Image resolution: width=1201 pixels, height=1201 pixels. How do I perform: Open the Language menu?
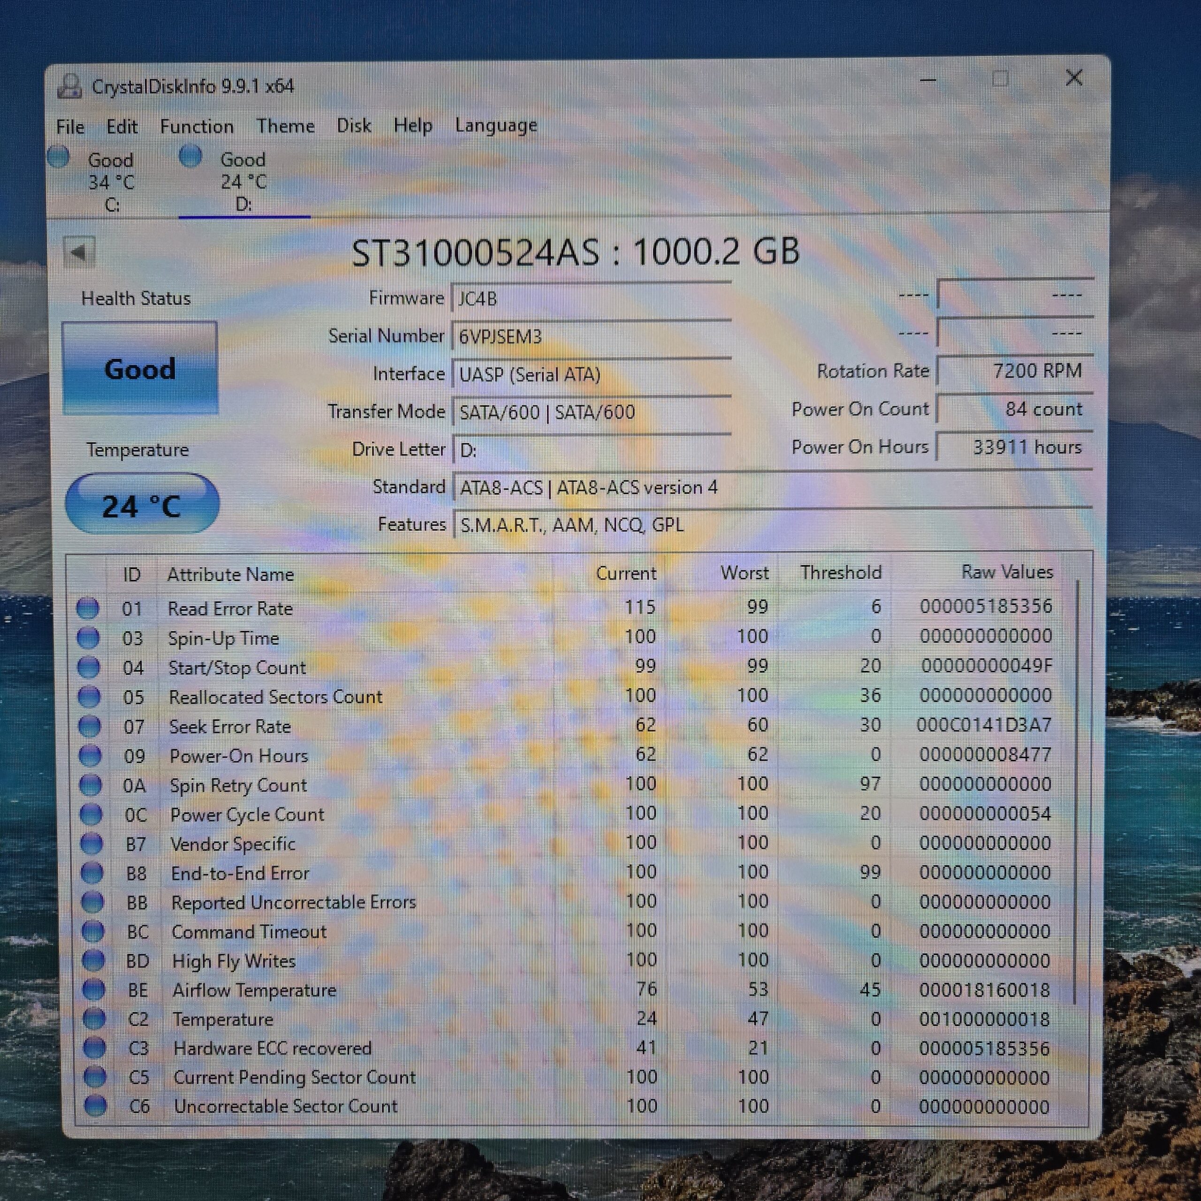[x=496, y=126]
